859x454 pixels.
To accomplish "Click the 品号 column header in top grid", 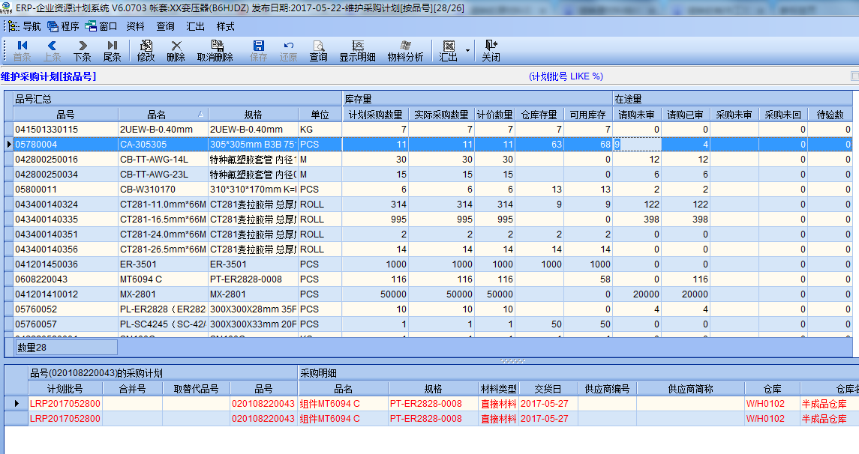I will point(66,115).
